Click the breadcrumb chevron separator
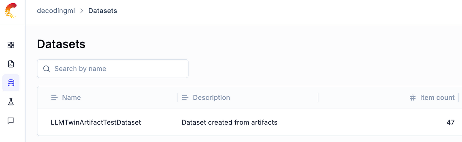Image resolution: width=462 pixels, height=142 pixels. point(82,11)
